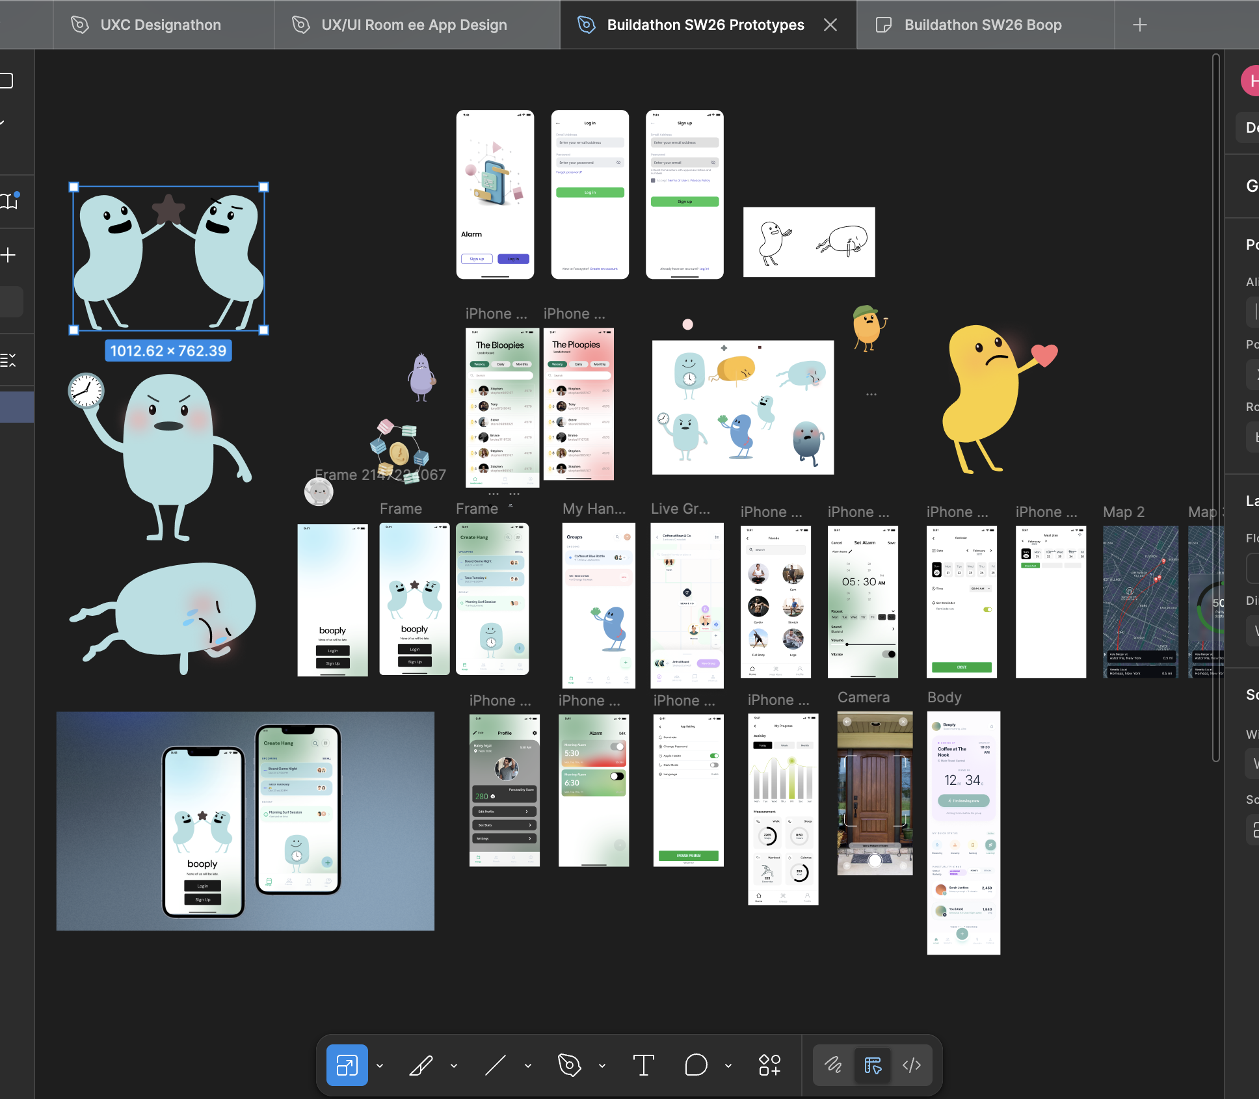
Task: Open a new tab with plus button
Action: coord(1139,25)
